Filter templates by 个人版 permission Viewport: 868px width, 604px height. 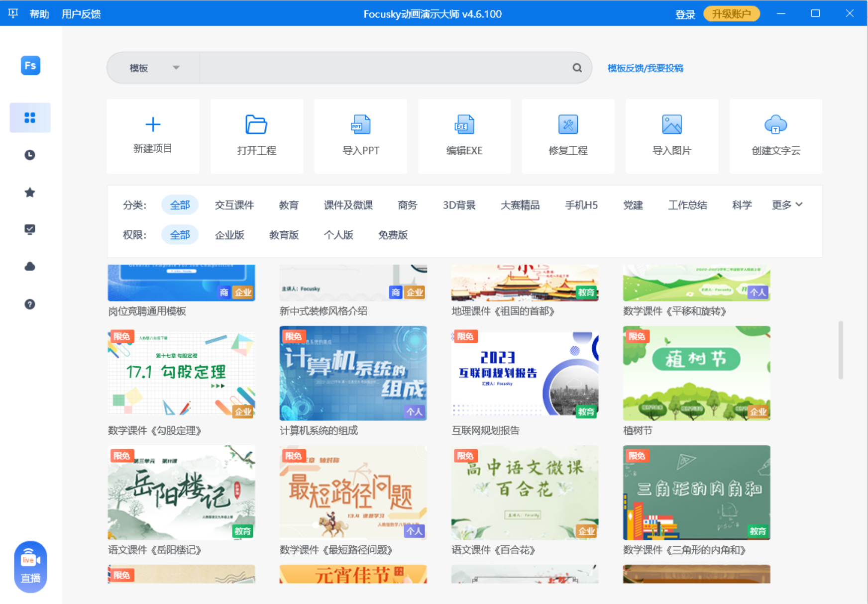pyautogui.click(x=338, y=235)
